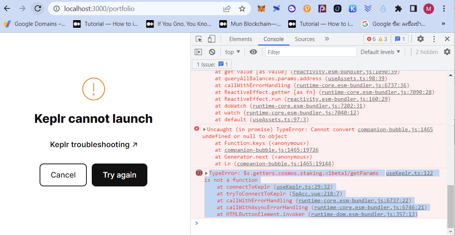Open the blue stacked layers extension

click(x=368, y=9)
